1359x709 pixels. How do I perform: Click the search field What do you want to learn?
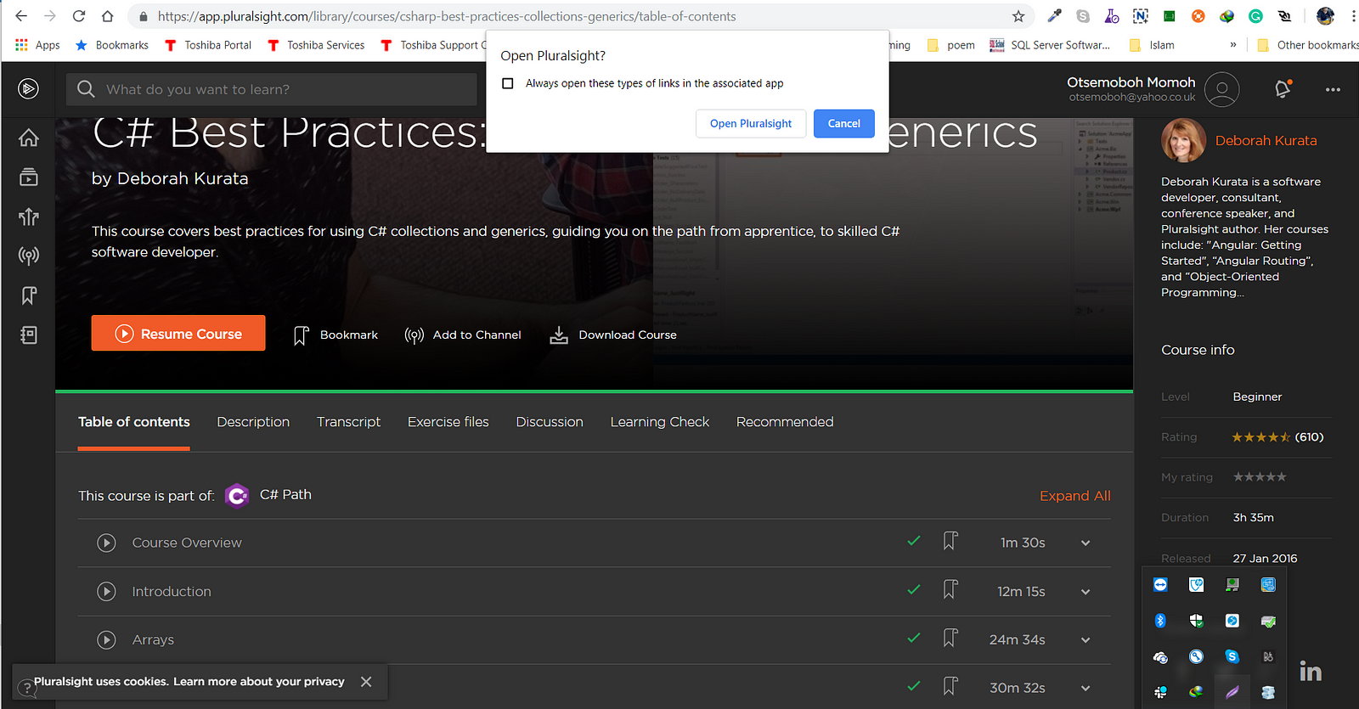coord(272,89)
